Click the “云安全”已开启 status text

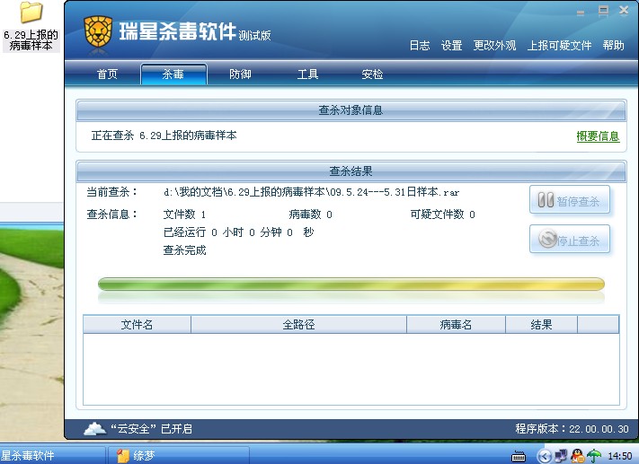coord(152,429)
